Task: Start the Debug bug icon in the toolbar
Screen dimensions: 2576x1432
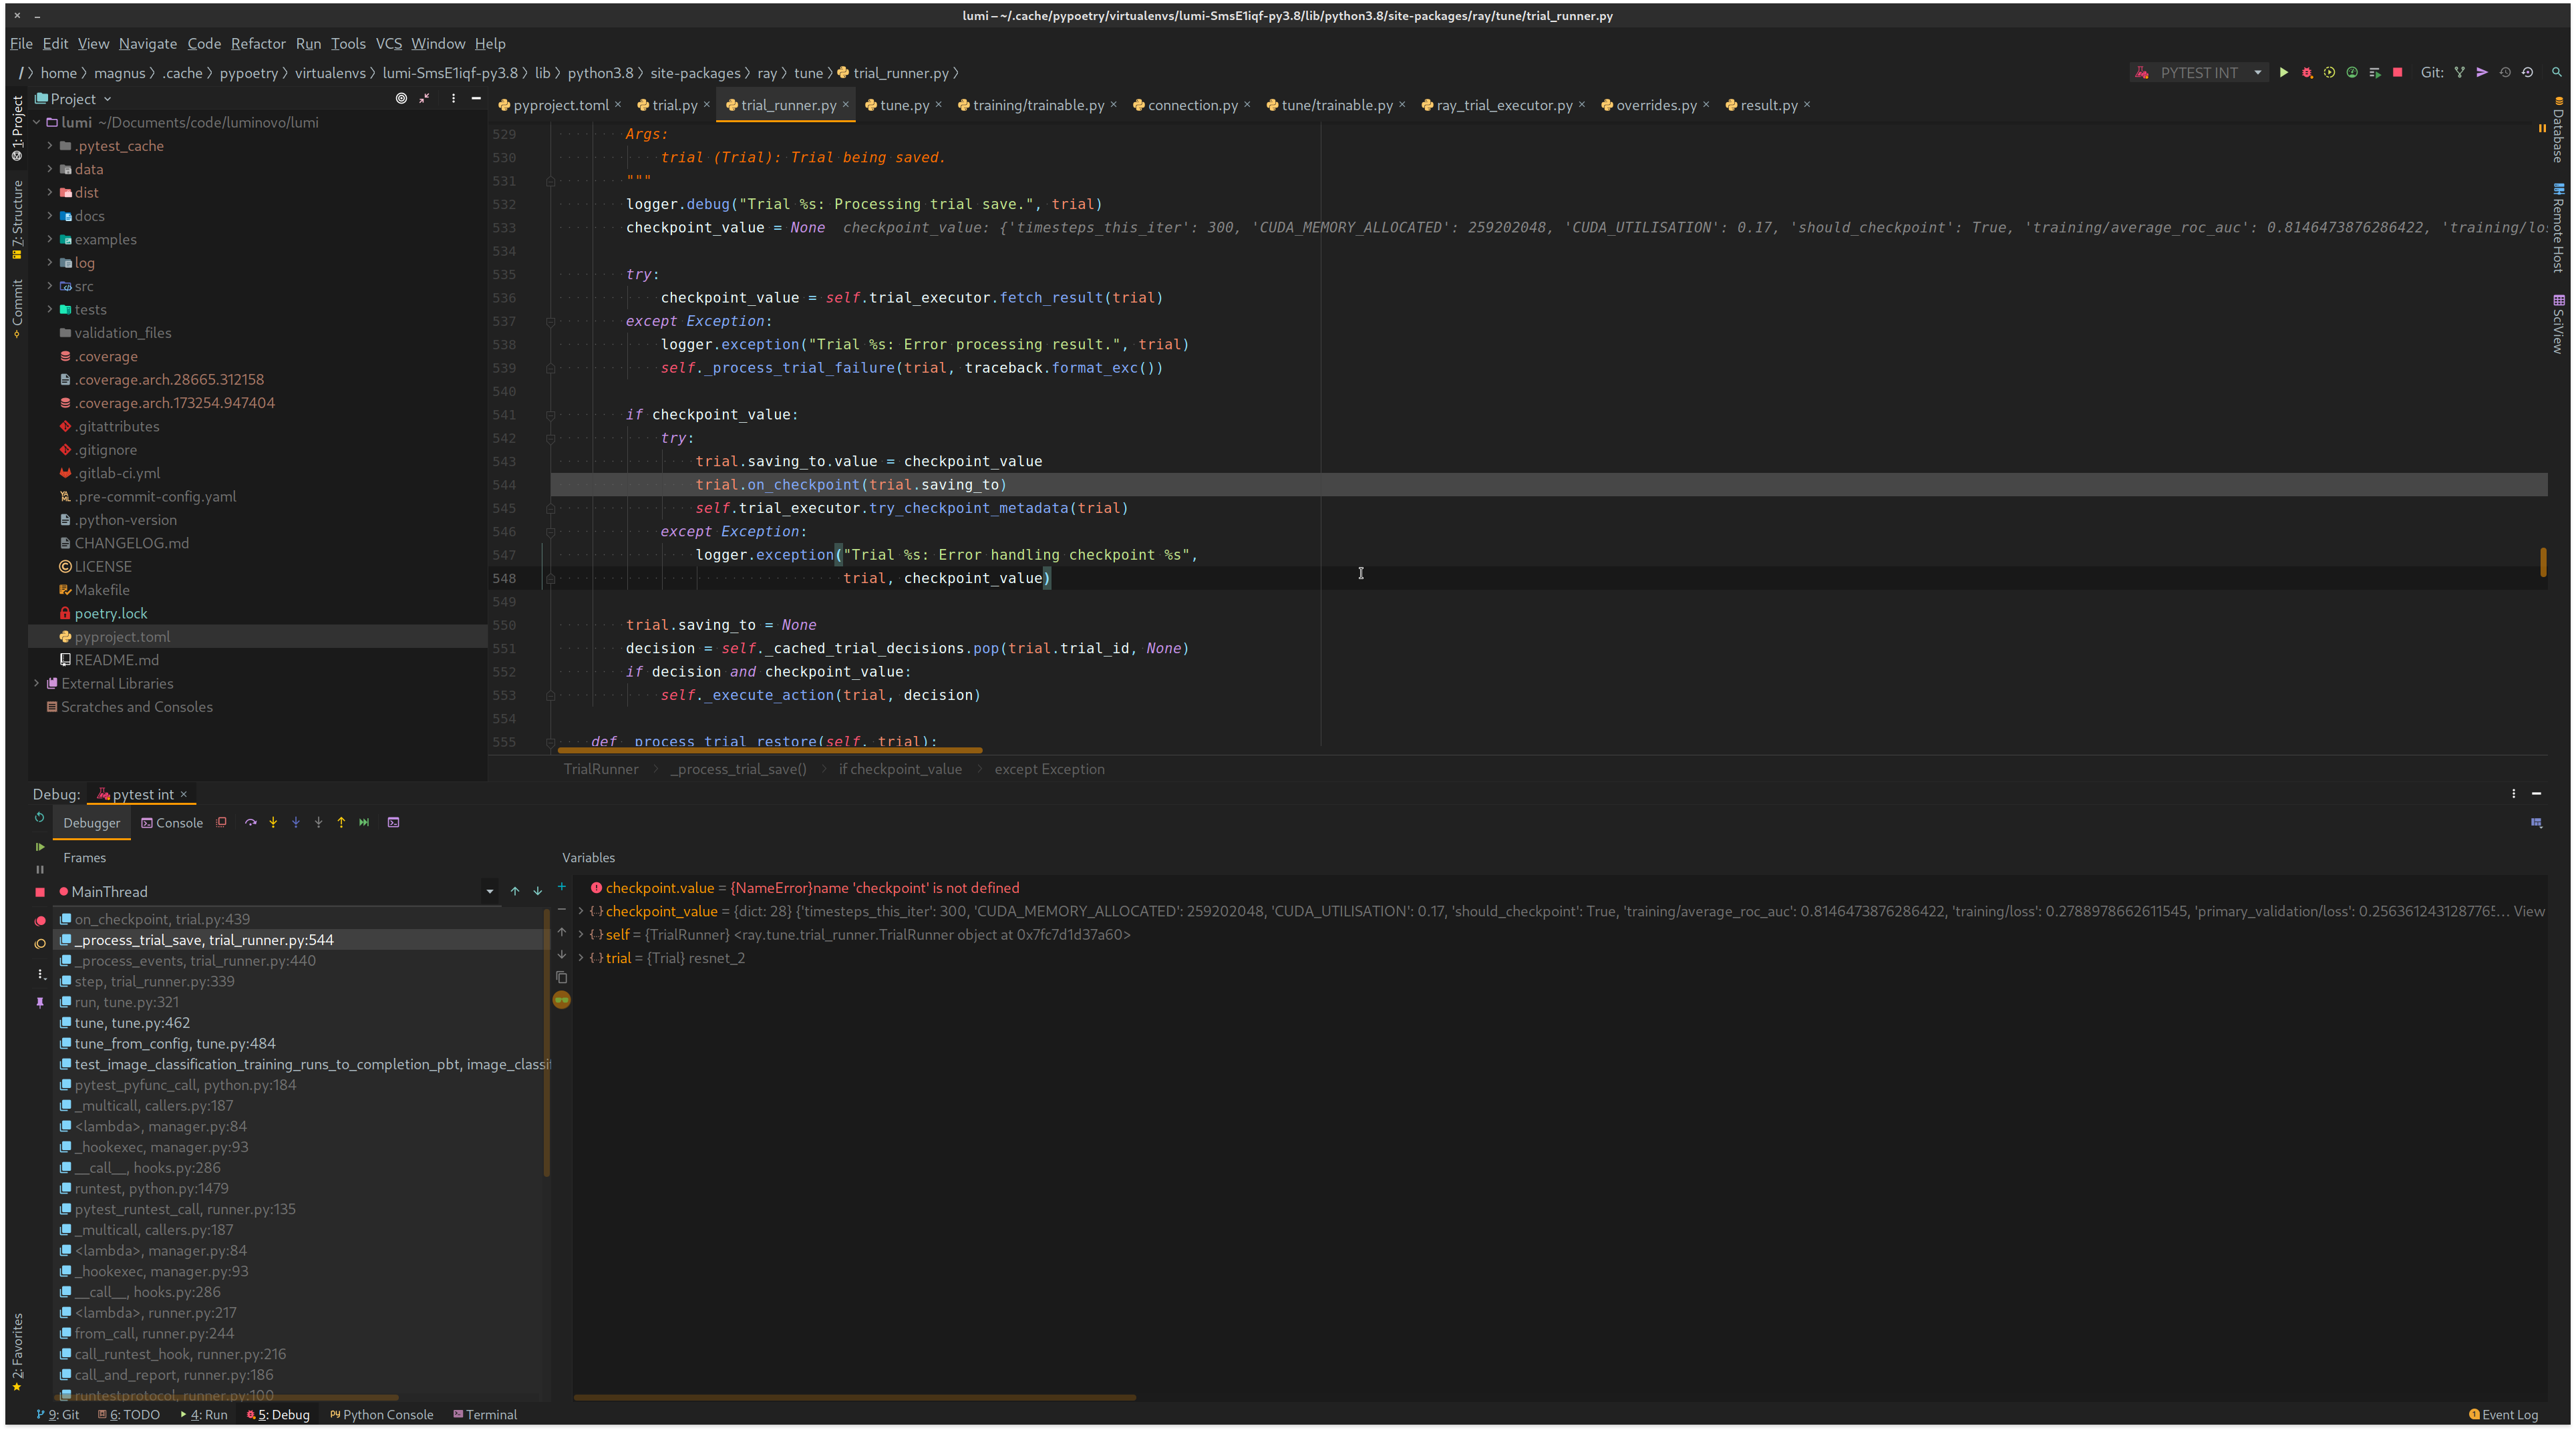Action: coord(2307,72)
